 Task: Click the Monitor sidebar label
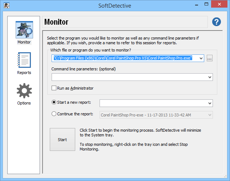coord(24,42)
